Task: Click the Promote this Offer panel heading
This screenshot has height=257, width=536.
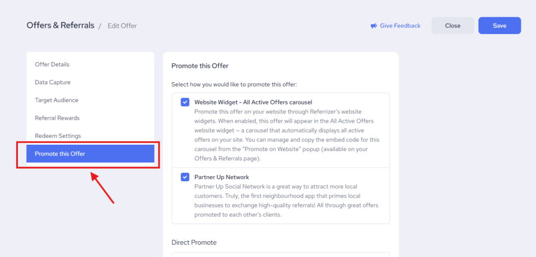Action: point(200,66)
